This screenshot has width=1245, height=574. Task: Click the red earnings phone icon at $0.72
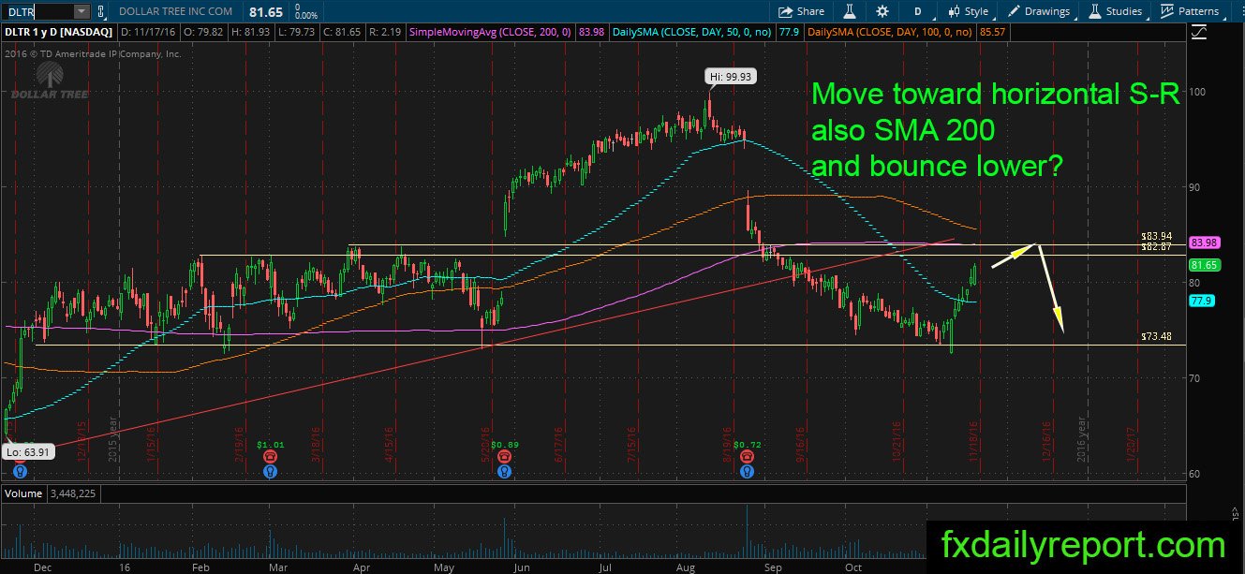[747, 456]
